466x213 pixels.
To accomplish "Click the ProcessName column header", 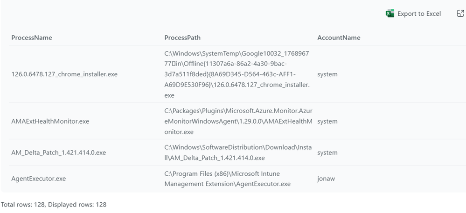I will pos(32,38).
